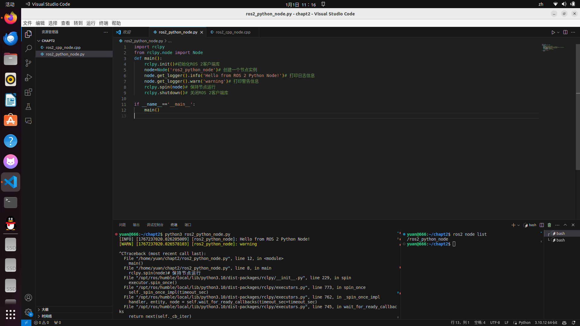The width and height of the screenshot is (580, 326).
Task: Open the Search view in activity bar
Action: pyautogui.click(x=28, y=48)
